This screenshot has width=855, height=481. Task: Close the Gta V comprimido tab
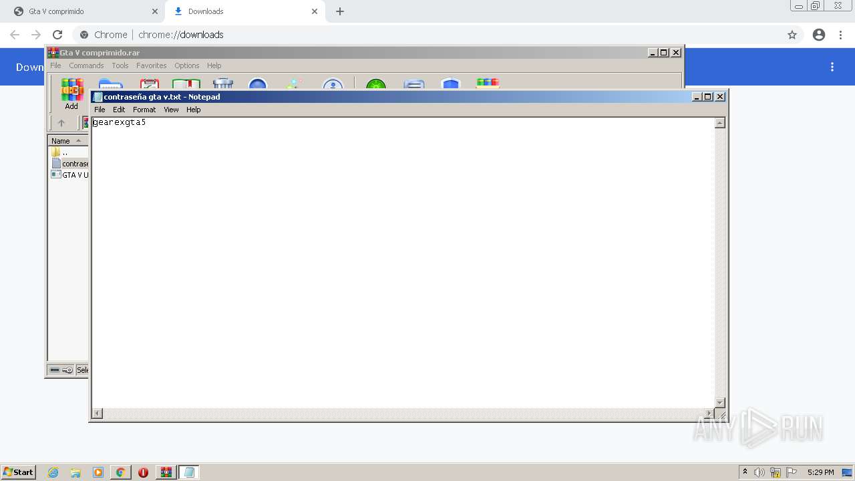click(x=155, y=11)
